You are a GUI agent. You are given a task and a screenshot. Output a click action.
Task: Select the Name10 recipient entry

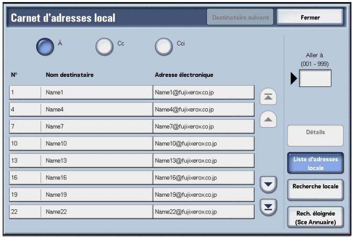point(131,143)
